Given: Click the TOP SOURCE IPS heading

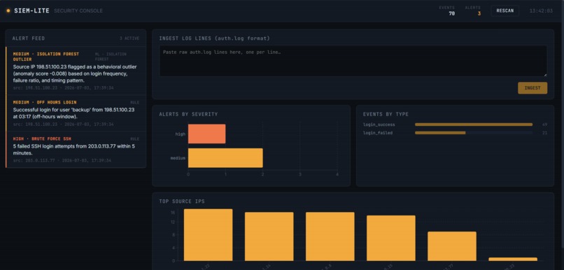Looking at the screenshot, I should pyautogui.click(x=182, y=201).
